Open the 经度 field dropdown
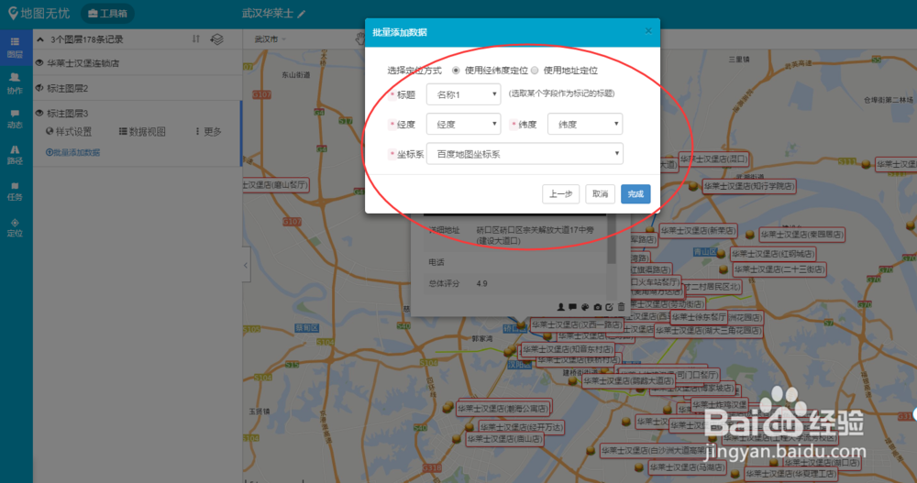917x483 pixels. tap(463, 124)
